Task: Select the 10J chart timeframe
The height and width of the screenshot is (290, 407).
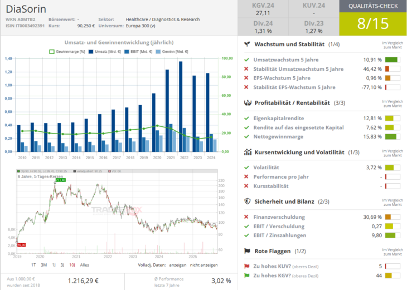Action: click(x=72, y=265)
